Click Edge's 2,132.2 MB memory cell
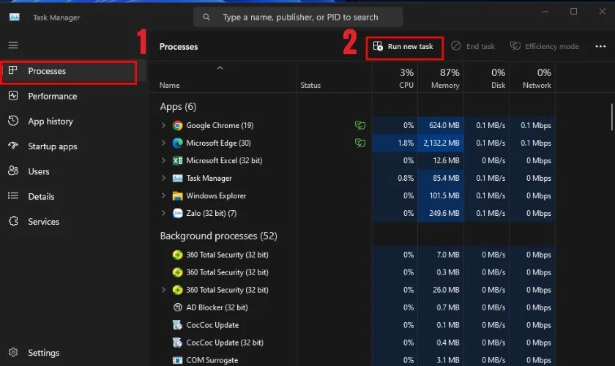The height and width of the screenshot is (366, 615). (x=441, y=143)
